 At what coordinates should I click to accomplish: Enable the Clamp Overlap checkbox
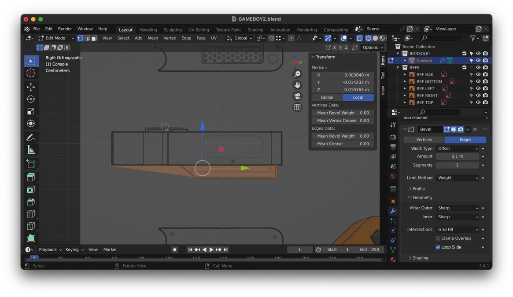click(438, 238)
